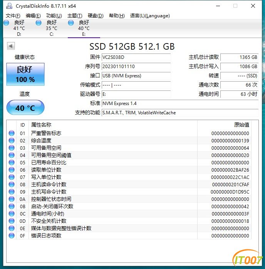Click the CrystalDiskInfo app icon in title bar
This screenshot has height=269, width=265.
click(9, 6)
